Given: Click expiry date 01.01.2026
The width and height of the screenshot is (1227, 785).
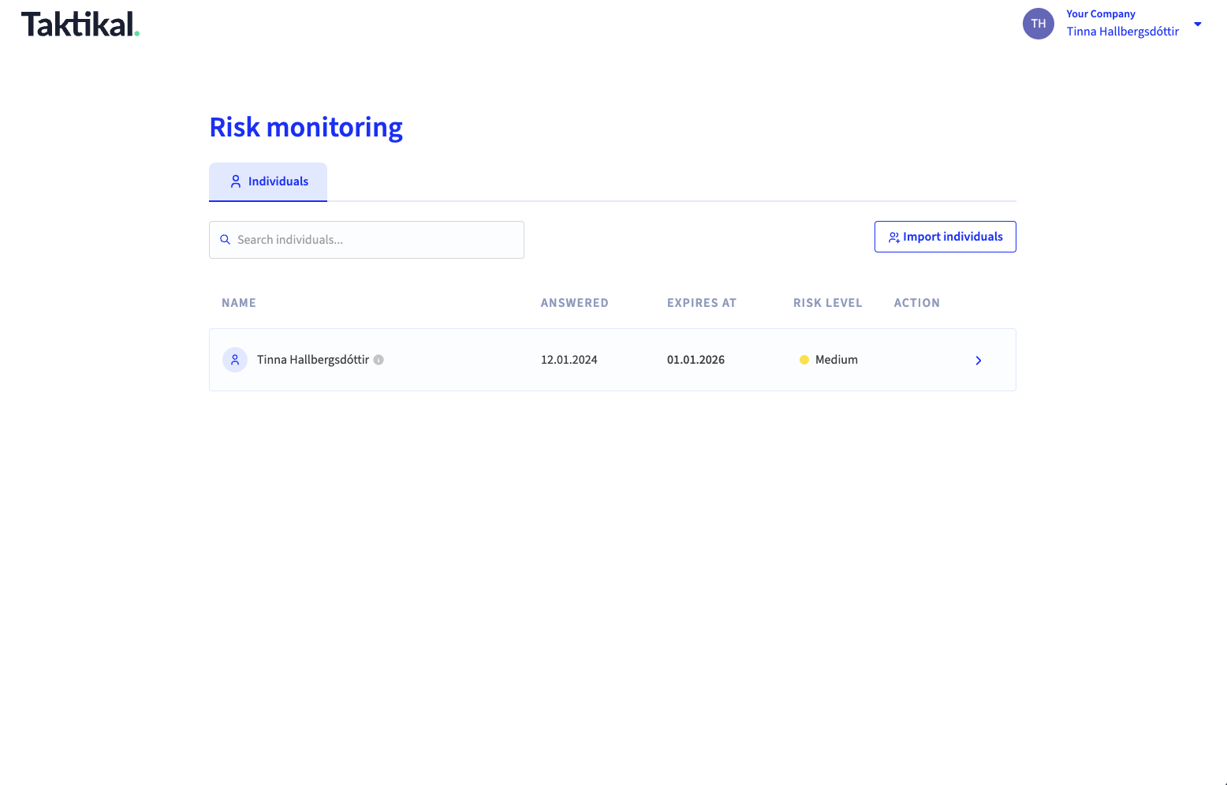Looking at the screenshot, I should pyautogui.click(x=696, y=360).
